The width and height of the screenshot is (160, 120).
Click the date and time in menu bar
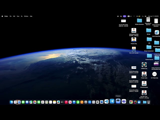153,16
